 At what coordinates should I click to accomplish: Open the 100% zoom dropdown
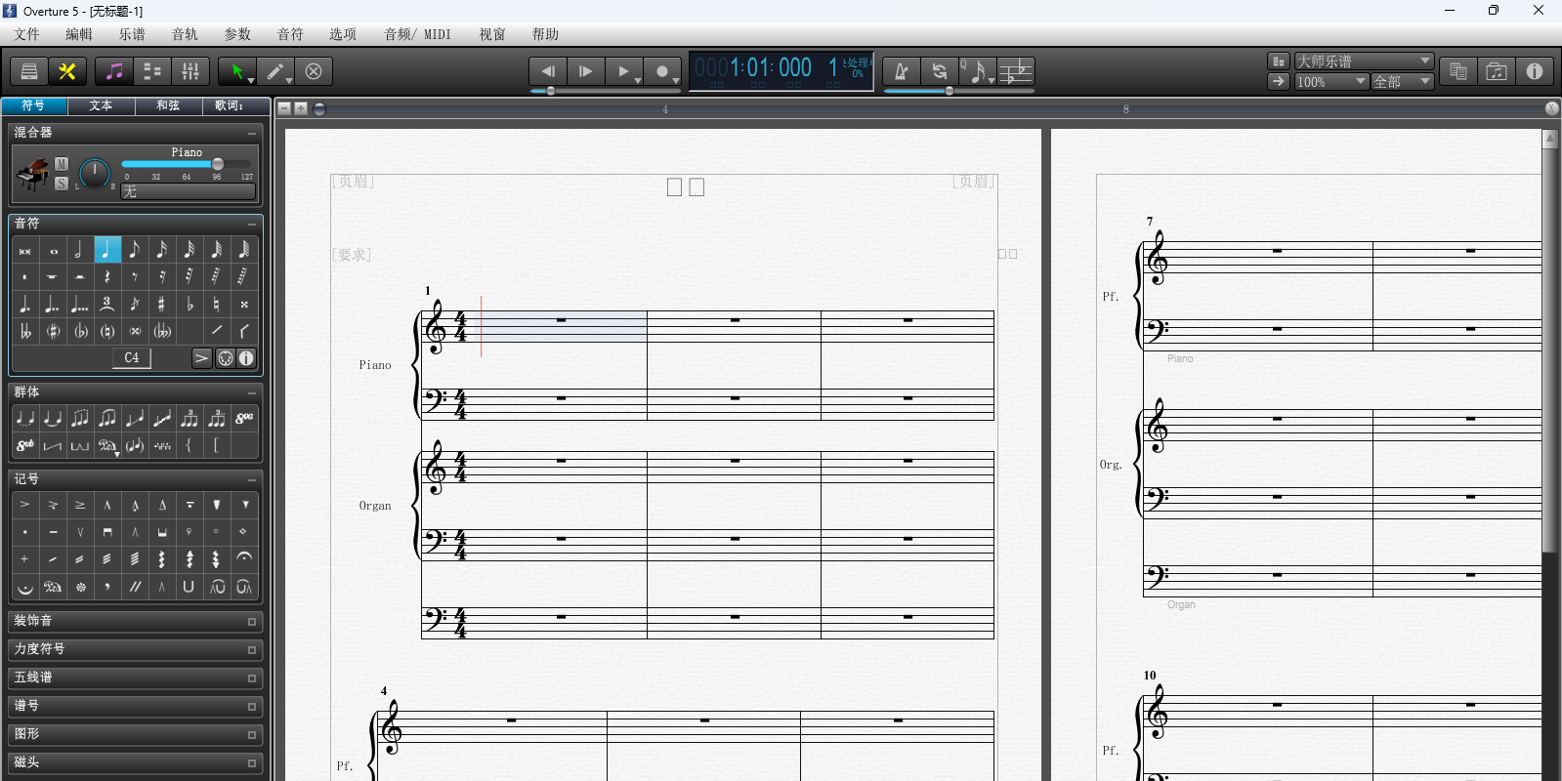1330,82
